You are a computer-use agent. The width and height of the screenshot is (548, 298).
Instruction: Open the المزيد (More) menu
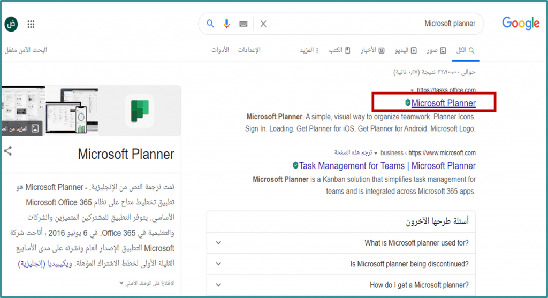pyautogui.click(x=309, y=50)
